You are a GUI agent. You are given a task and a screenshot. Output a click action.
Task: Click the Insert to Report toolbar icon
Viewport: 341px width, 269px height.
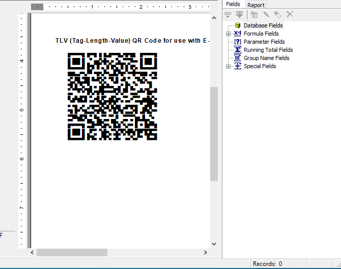click(x=228, y=15)
